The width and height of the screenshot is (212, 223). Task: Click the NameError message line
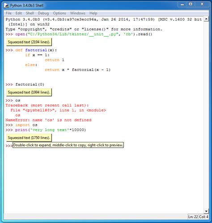[48, 120]
